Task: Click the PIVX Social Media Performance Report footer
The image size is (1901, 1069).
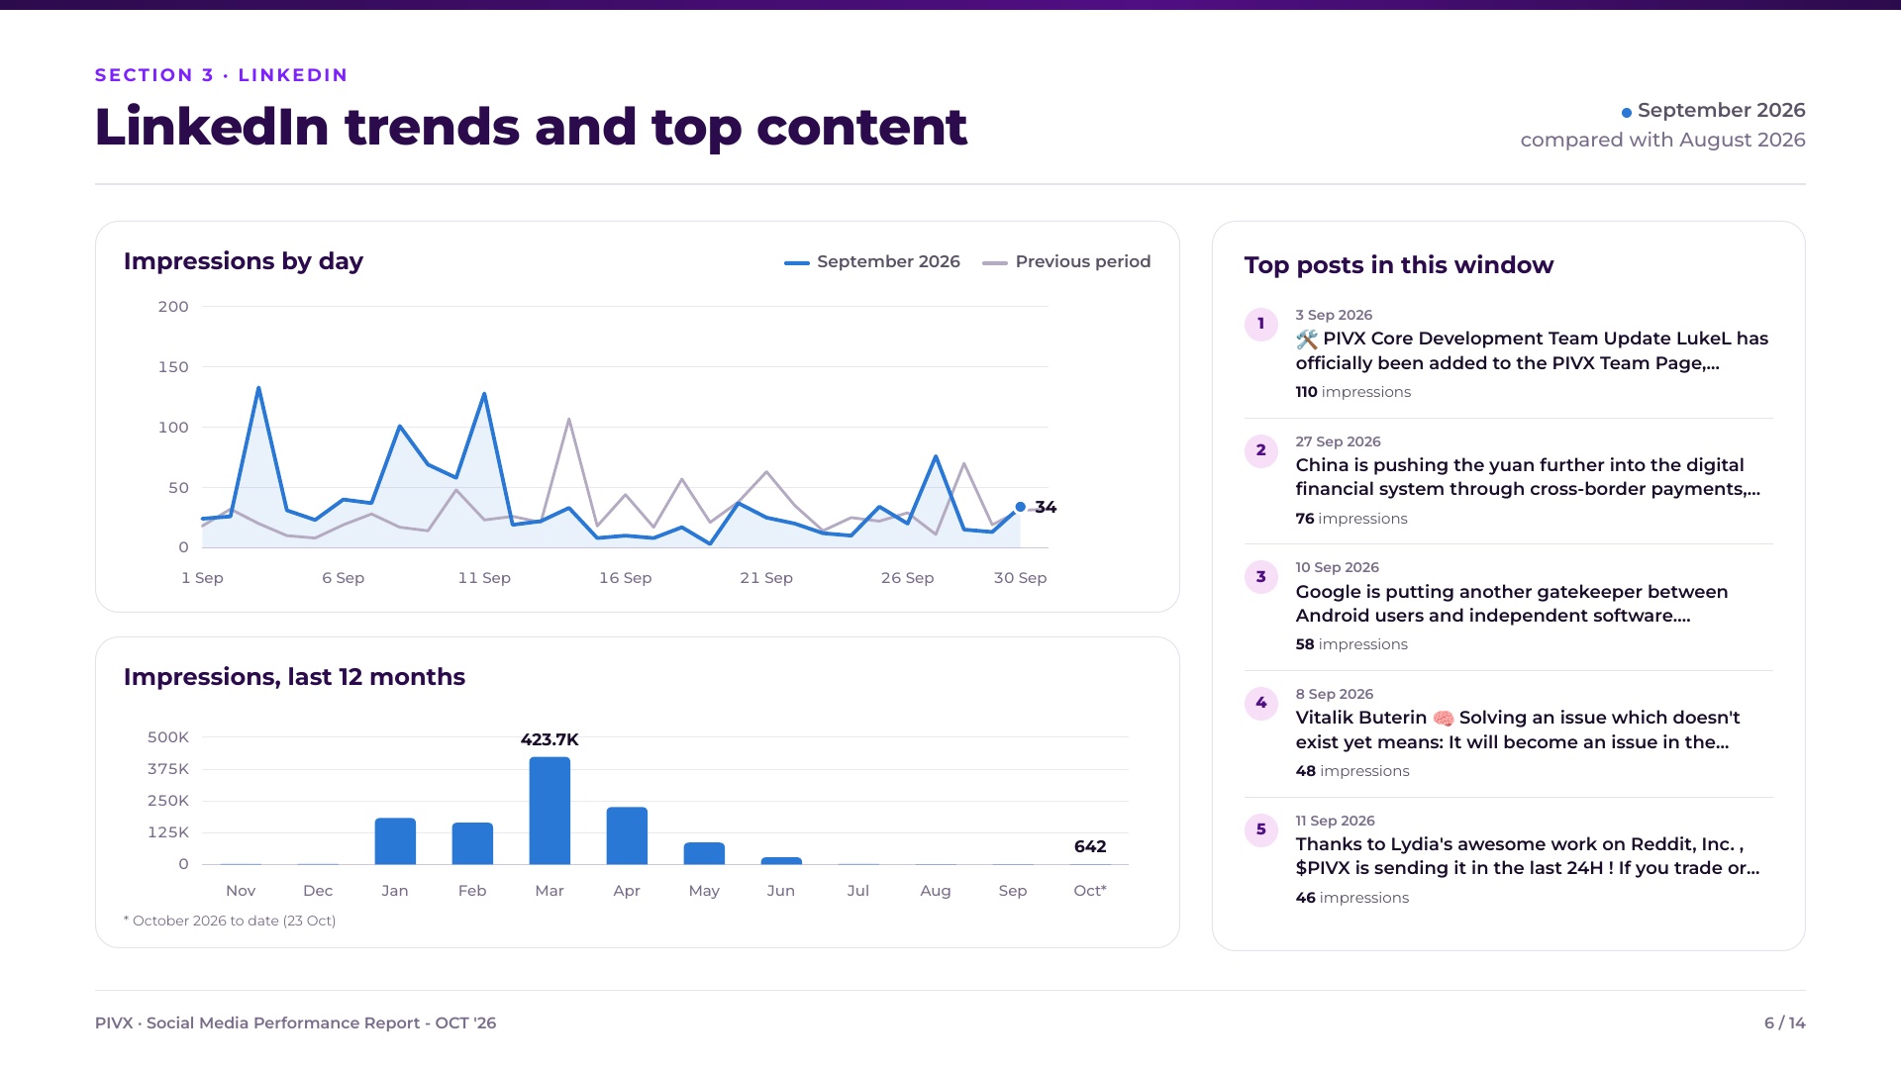Action: tap(296, 1023)
